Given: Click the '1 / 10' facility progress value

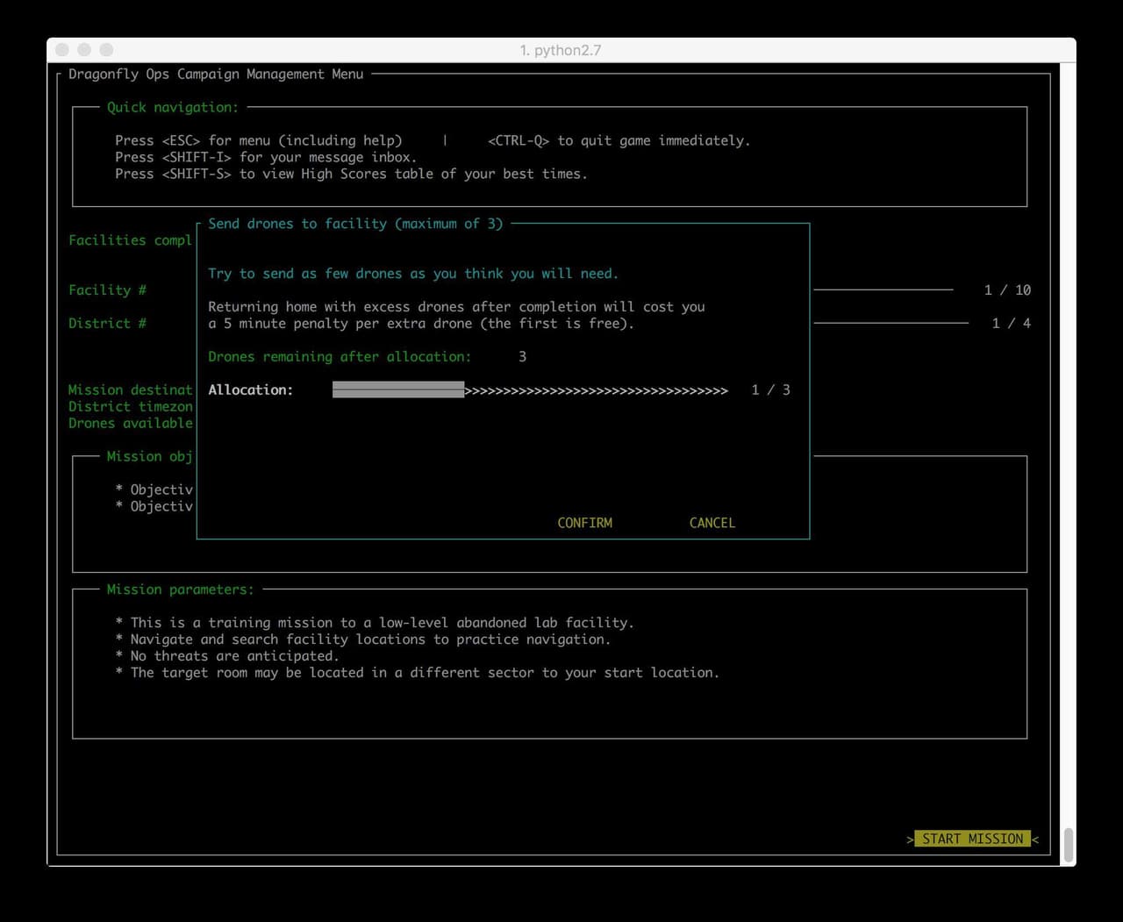Looking at the screenshot, I should click(x=1007, y=290).
